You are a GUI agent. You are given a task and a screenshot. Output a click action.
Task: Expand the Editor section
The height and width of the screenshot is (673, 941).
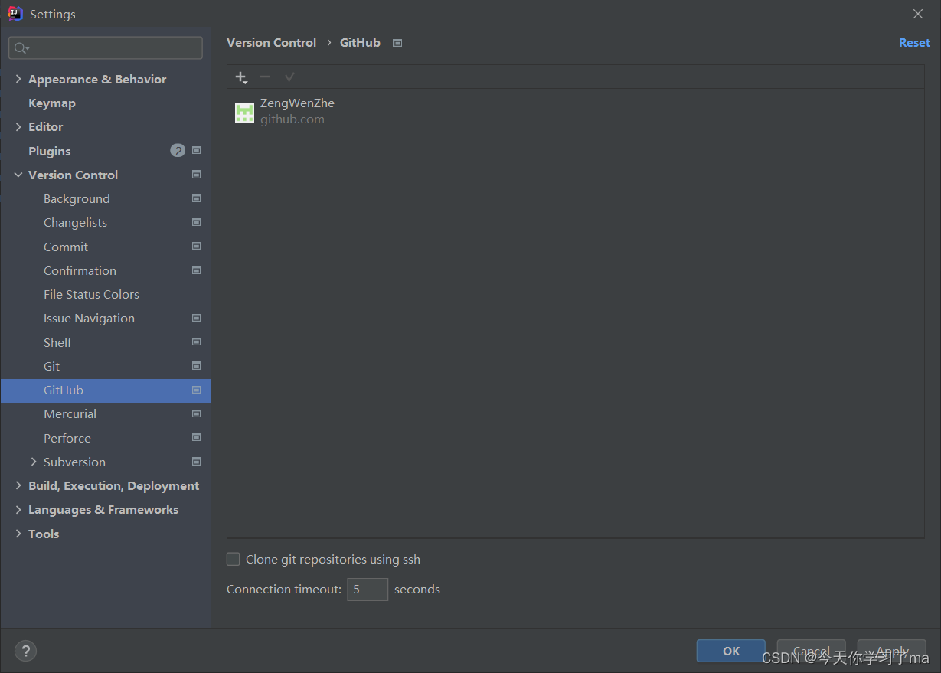18,126
